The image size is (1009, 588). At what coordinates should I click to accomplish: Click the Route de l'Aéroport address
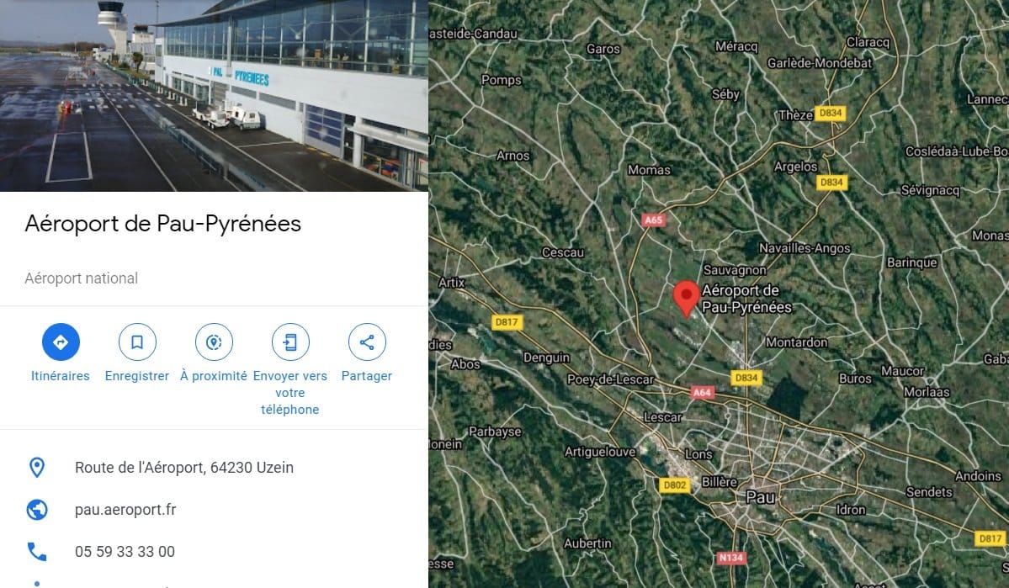[184, 467]
